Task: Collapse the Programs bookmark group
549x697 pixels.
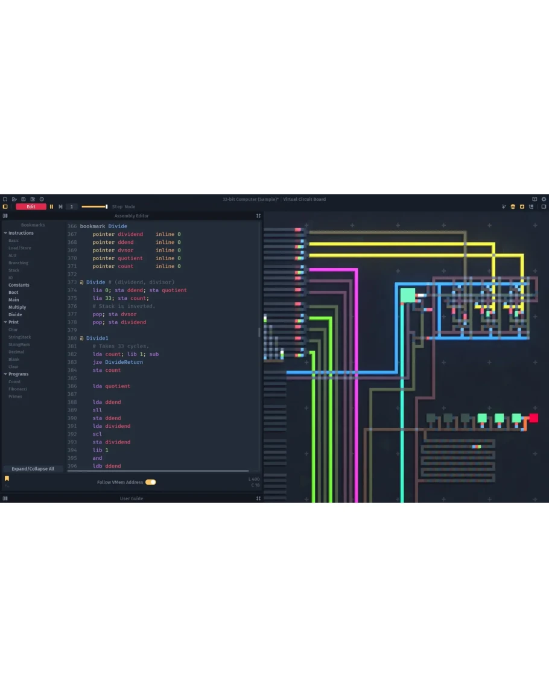Action: click(x=5, y=374)
